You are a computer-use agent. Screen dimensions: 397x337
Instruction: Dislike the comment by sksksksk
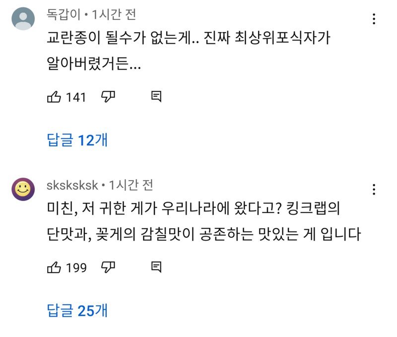click(x=108, y=268)
